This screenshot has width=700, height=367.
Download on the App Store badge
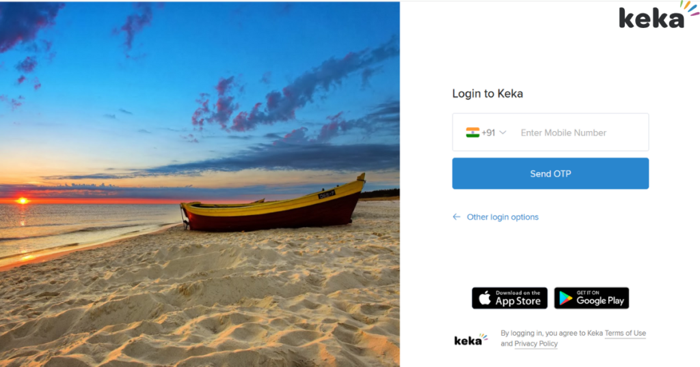coord(509,298)
